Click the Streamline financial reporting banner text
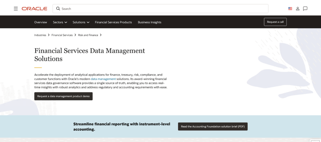The height and width of the screenshot is (142, 321). pyautogui.click(x=122, y=127)
